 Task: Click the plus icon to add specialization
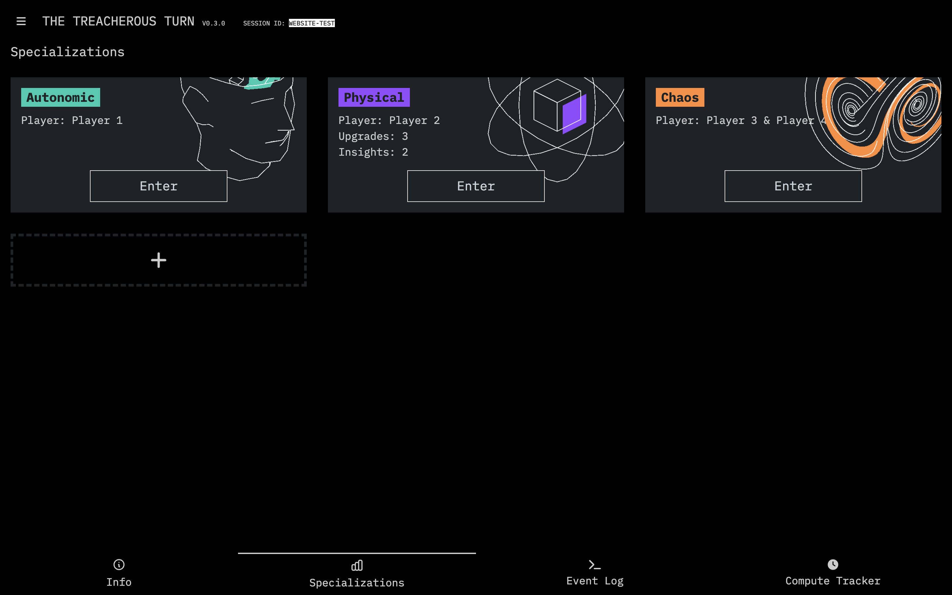pyautogui.click(x=159, y=260)
